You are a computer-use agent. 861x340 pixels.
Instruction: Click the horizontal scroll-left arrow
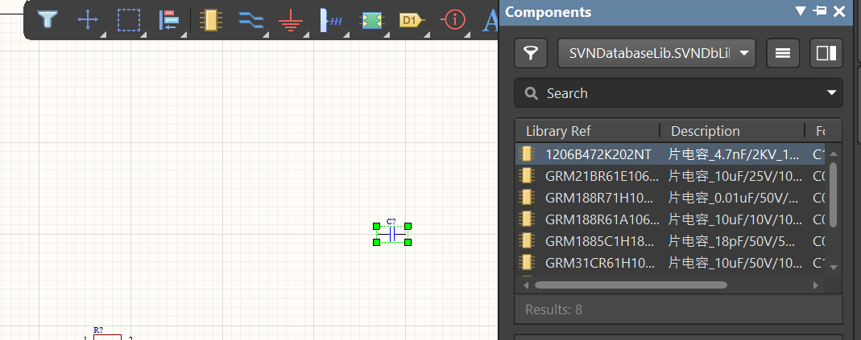(526, 285)
